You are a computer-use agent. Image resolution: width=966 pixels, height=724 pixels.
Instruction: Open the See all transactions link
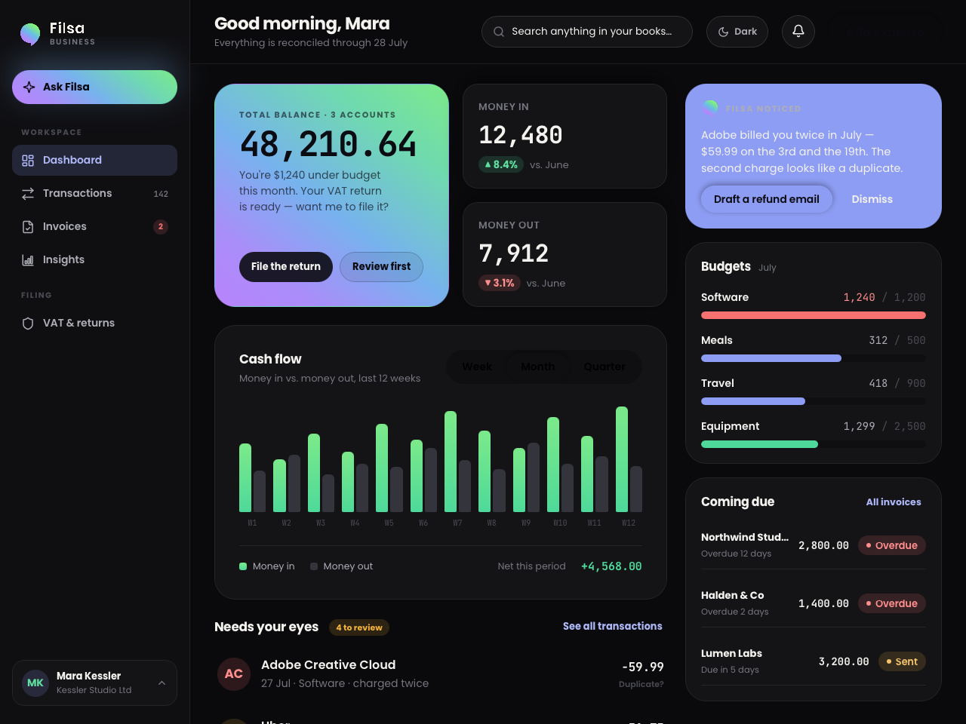point(612,626)
